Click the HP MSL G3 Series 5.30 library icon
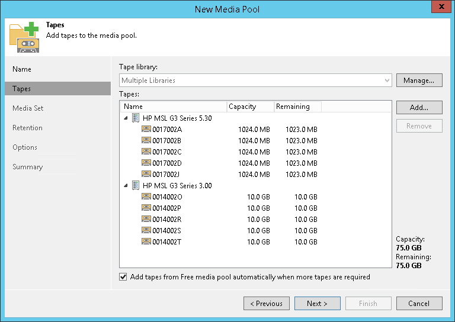455x322 pixels. click(136, 118)
